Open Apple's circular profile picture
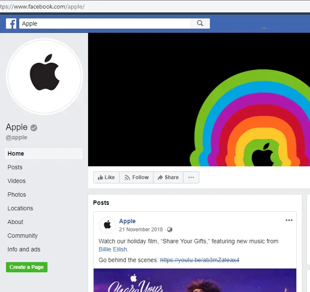 tap(44, 77)
